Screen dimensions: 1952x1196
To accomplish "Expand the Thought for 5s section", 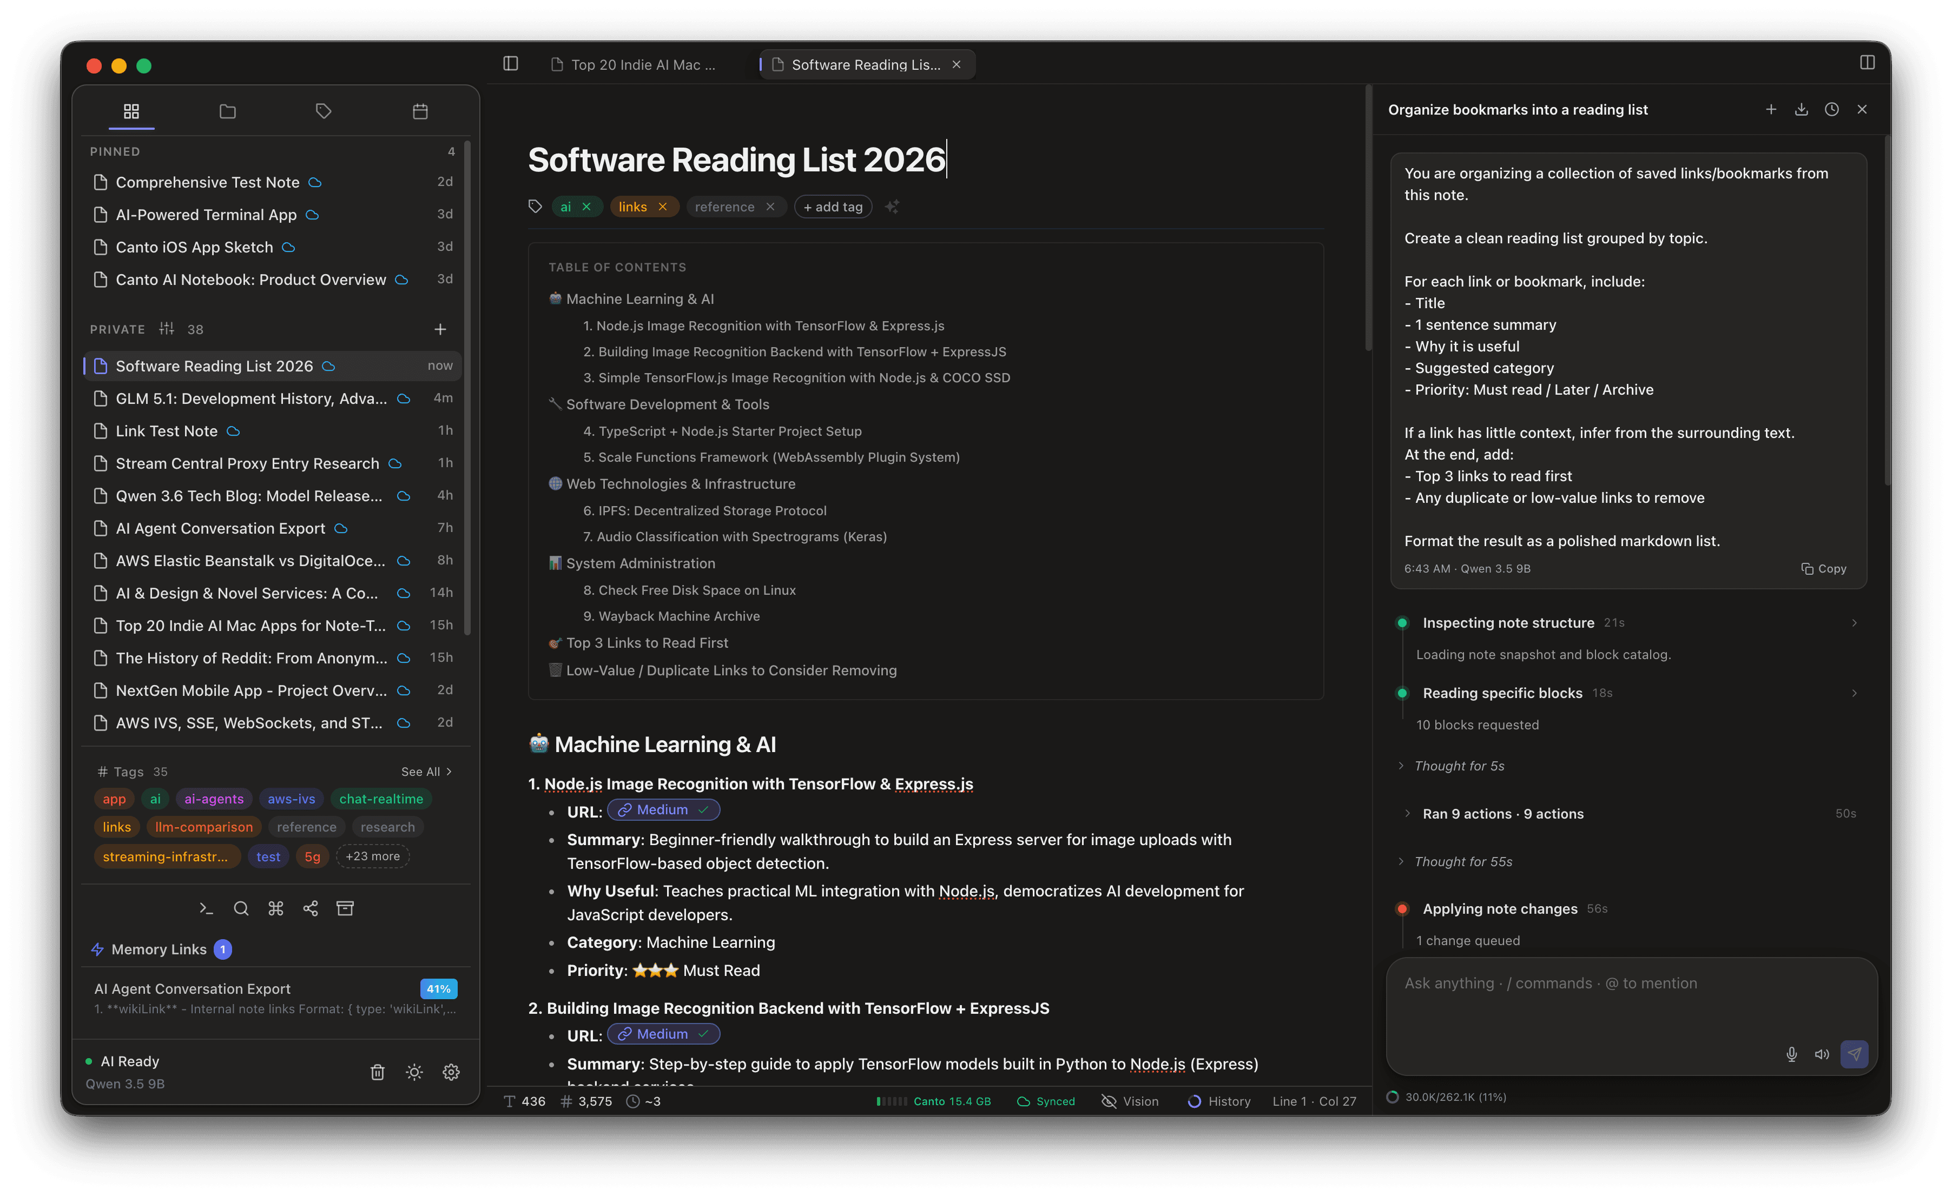I will pos(1452,766).
